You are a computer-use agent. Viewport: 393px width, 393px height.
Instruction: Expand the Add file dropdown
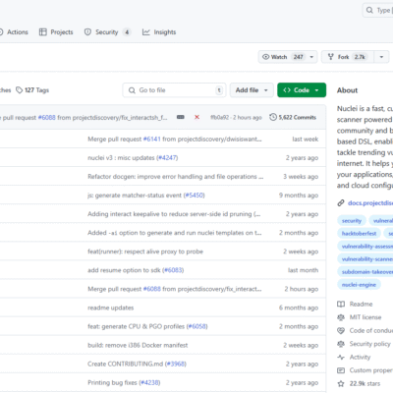tap(252, 90)
